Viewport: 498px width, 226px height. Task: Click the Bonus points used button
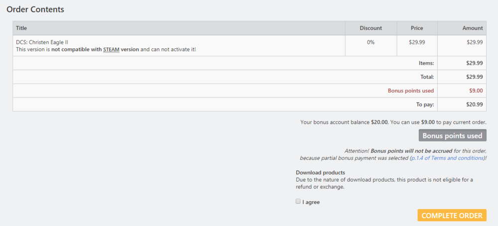click(x=452, y=135)
